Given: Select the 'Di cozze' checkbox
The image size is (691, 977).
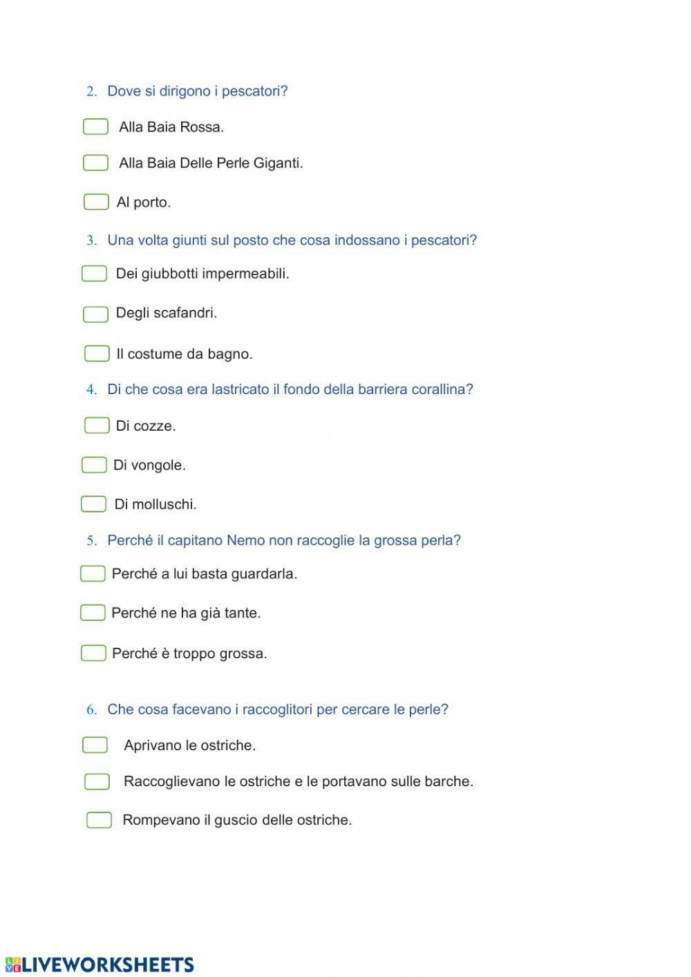Looking at the screenshot, I should point(97,425).
